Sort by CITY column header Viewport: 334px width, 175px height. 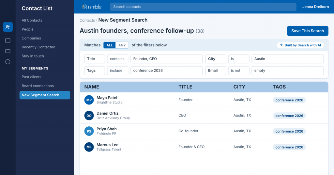(239, 87)
